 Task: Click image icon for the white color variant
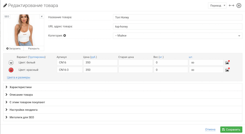click(x=227, y=62)
